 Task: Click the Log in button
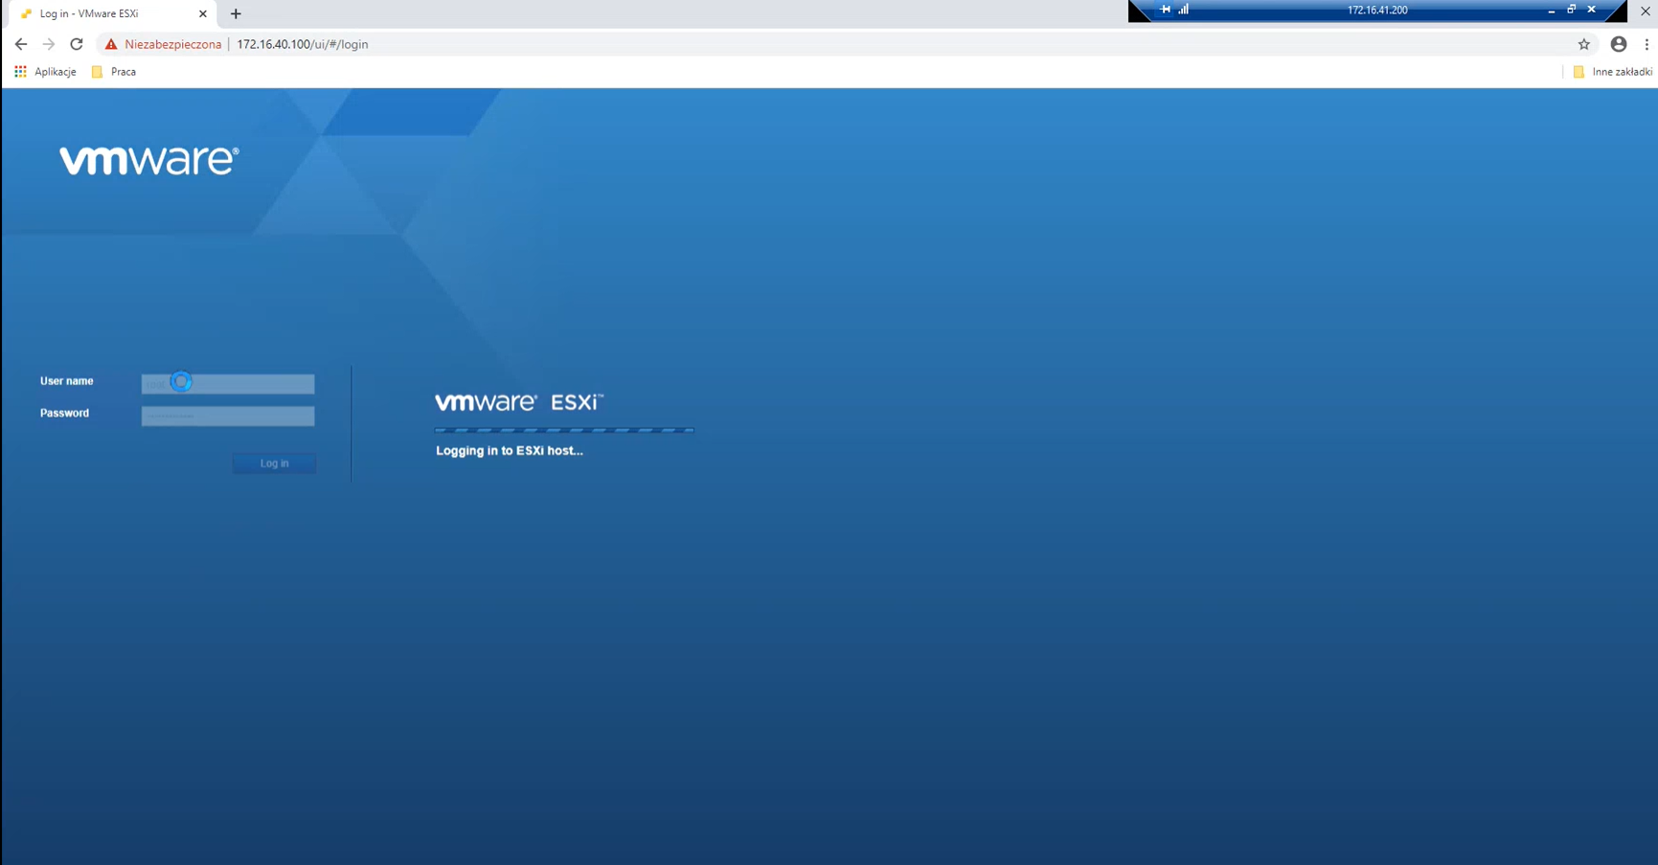[x=274, y=464]
